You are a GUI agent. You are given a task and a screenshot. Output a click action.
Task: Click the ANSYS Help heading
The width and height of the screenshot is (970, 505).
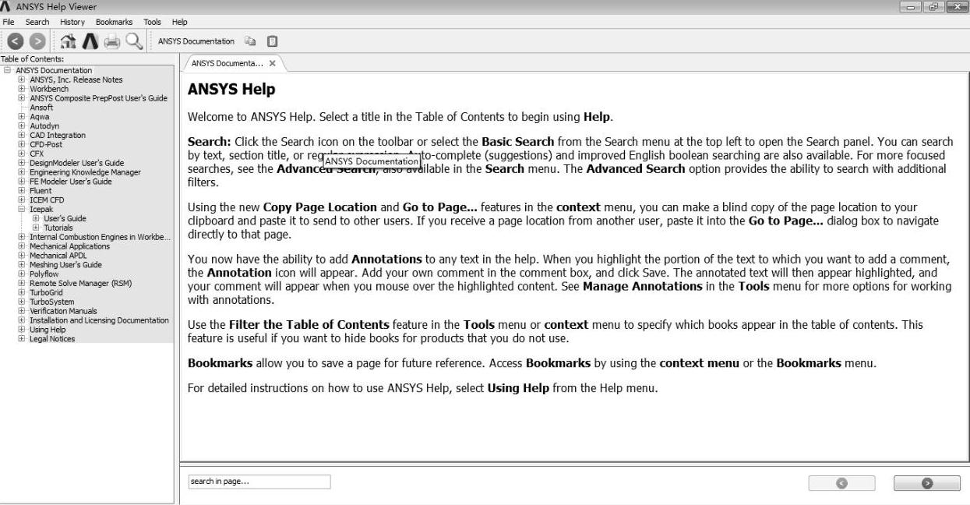tap(231, 90)
